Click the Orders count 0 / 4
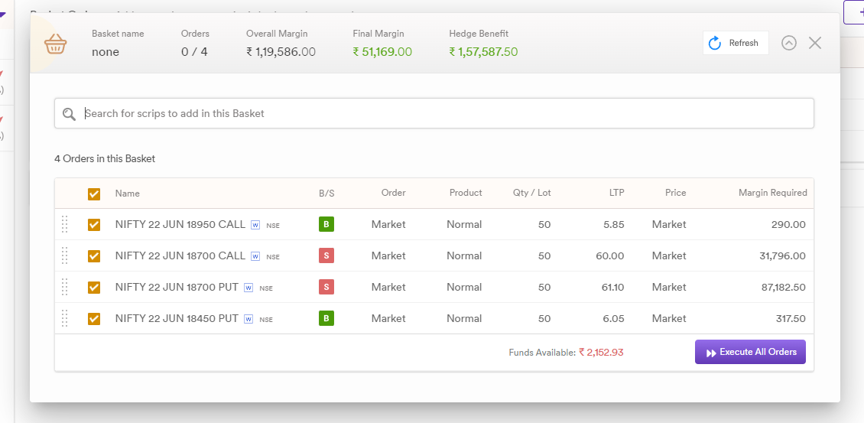The image size is (864, 423). [194, 52]
